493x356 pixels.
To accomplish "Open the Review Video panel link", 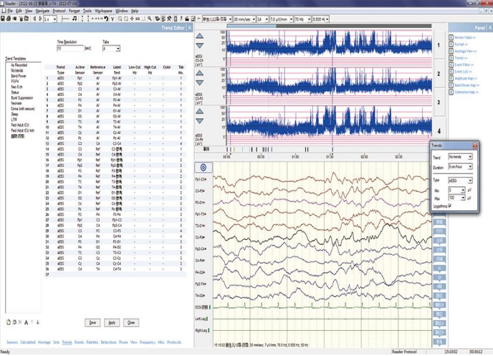I will coord(464,37).
